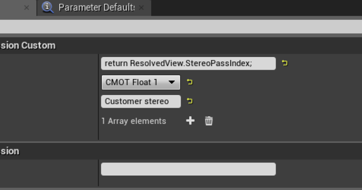The width and height of the screenshot is (362, 190).
Task: Reset the StereoPassIndex code field to default
Action: coord(285,63)
